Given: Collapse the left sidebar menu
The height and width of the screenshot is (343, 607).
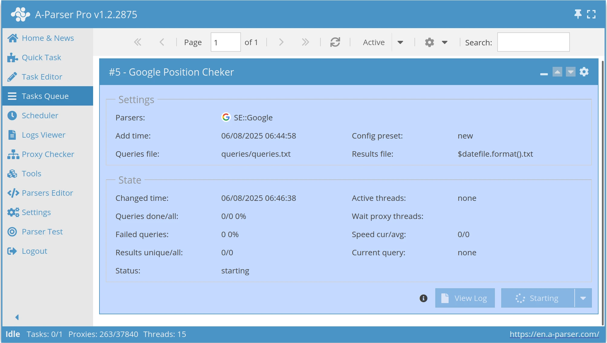Looking at the screenshot, I should (17, 317).
